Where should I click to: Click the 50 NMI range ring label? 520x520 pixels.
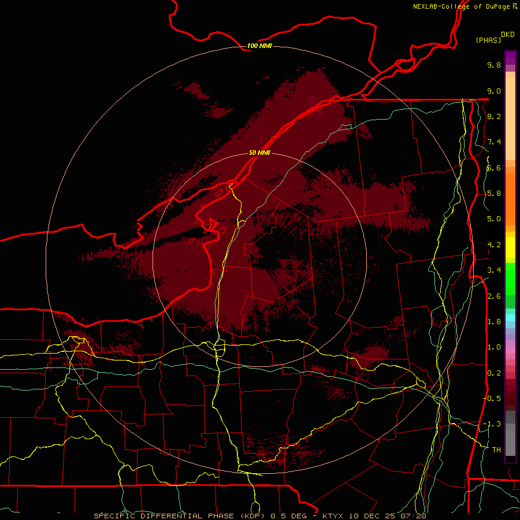click(259, 153)
